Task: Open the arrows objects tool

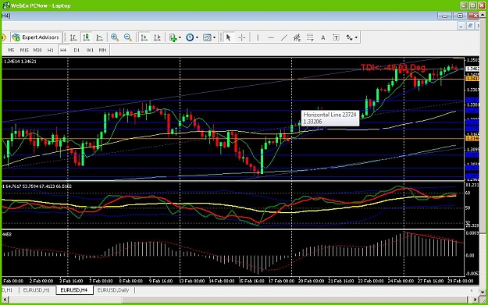Action: coord(350,37)
